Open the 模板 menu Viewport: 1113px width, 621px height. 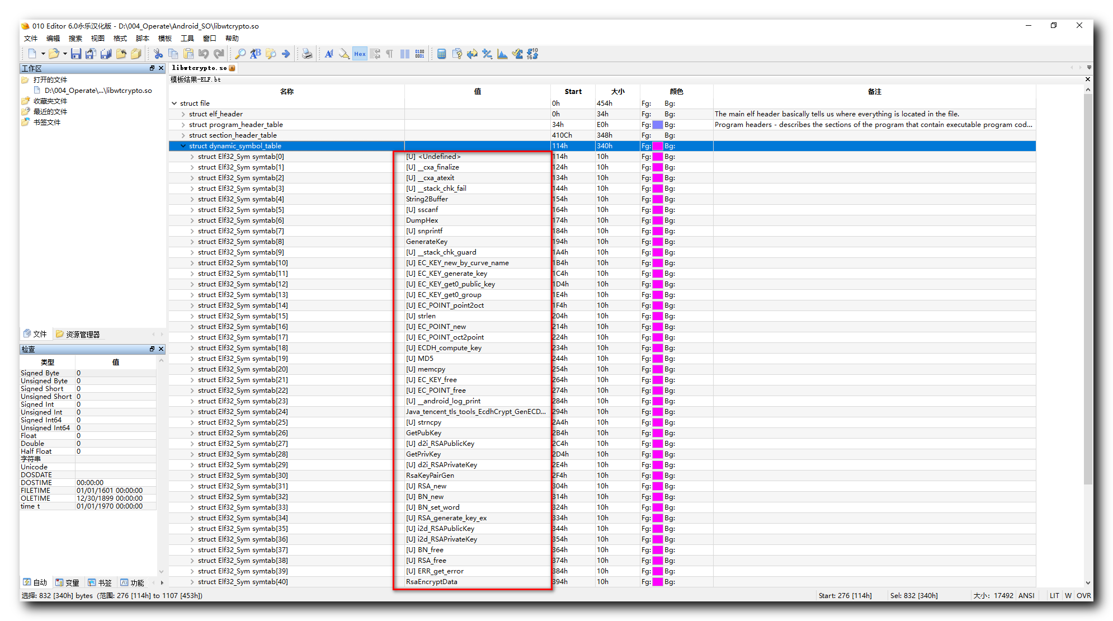(165, 38)
